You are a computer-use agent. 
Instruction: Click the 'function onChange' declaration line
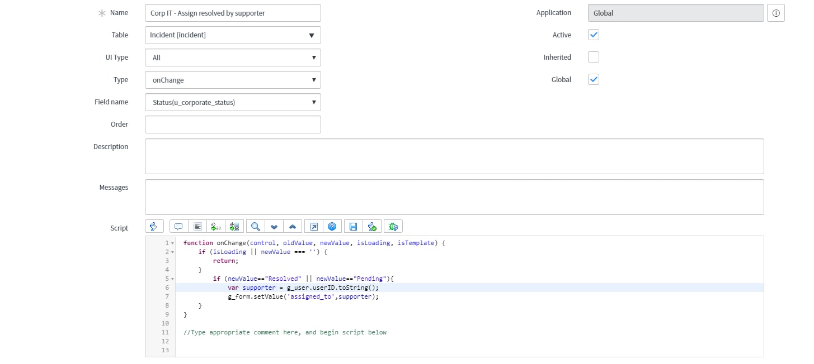pyautogui.click(x=314, y=243)
